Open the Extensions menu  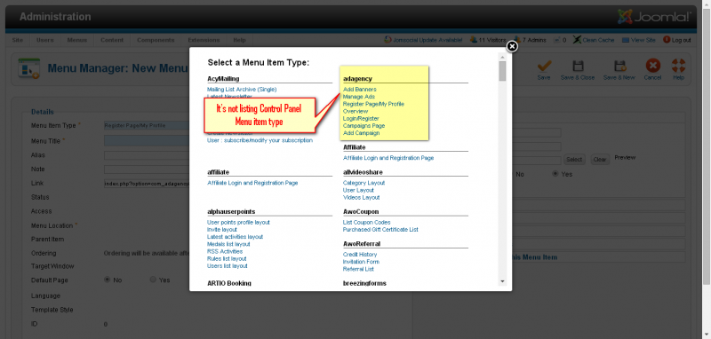tap(204, 40)
